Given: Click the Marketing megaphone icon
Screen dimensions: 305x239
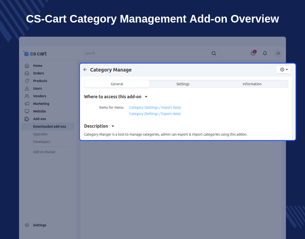Looking at the screenshot, I should point(27,103).
